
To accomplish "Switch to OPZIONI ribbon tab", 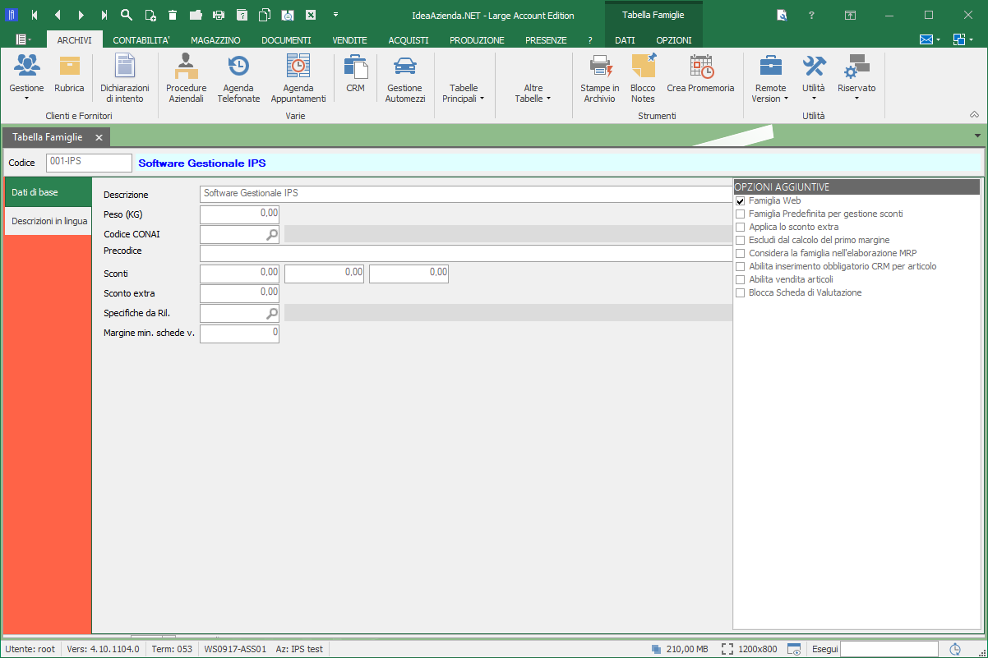I will pyautogui.click(x=673, y=40).
